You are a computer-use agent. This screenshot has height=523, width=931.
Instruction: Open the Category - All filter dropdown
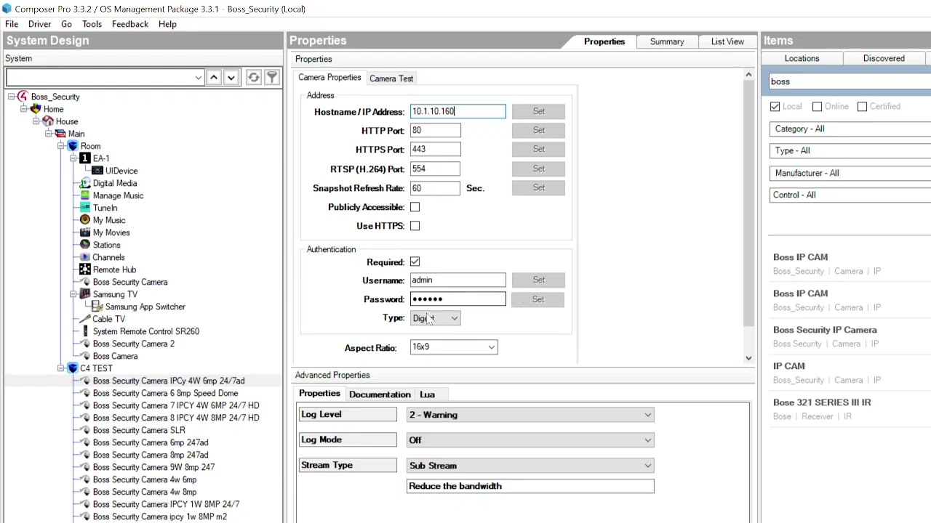point(850,129)
